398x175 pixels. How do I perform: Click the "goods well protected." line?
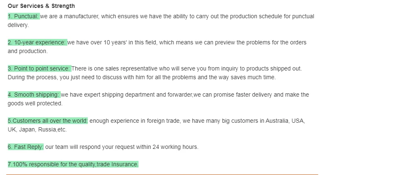pos(35,104)
